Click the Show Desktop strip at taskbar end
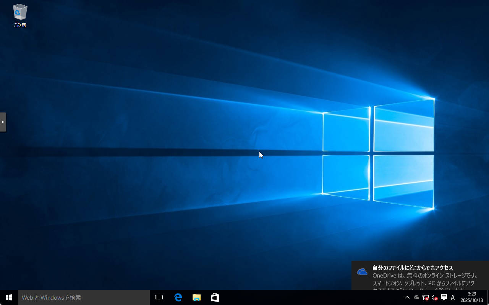The width and height of the screenshot is (489, 305). click(488, 297)
